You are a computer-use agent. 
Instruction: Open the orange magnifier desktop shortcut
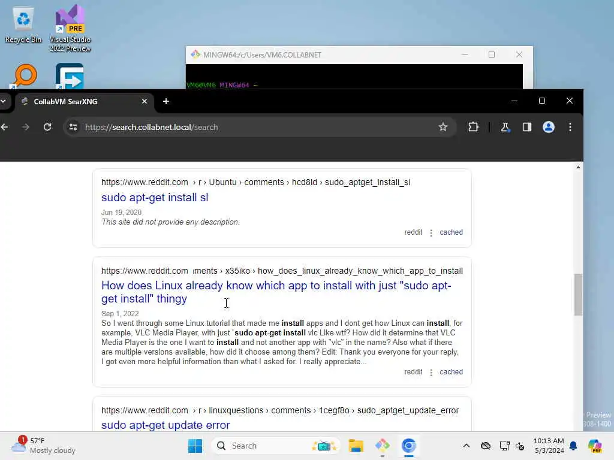[x=24, y=76]
